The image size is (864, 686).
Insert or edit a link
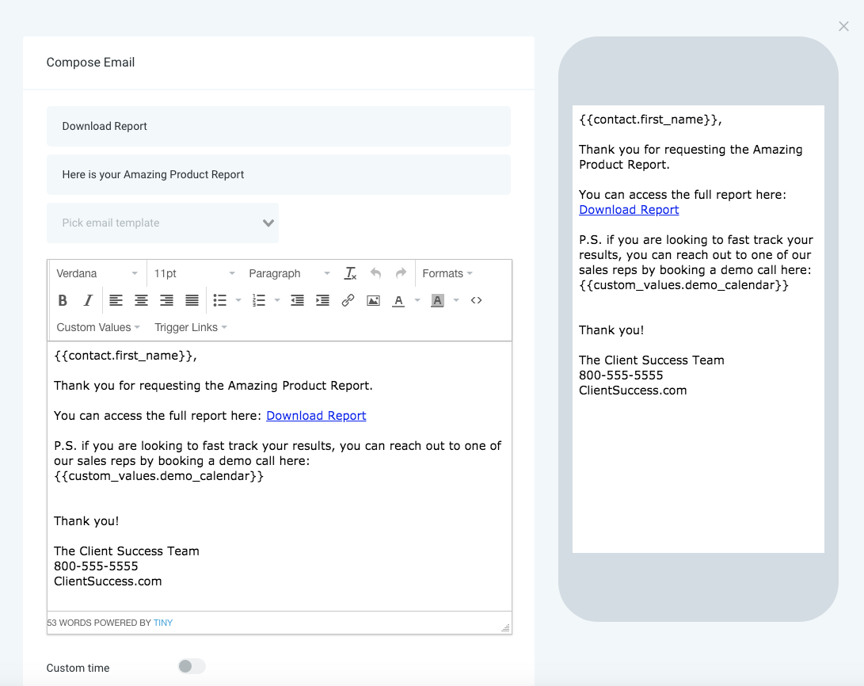(348, 300)
